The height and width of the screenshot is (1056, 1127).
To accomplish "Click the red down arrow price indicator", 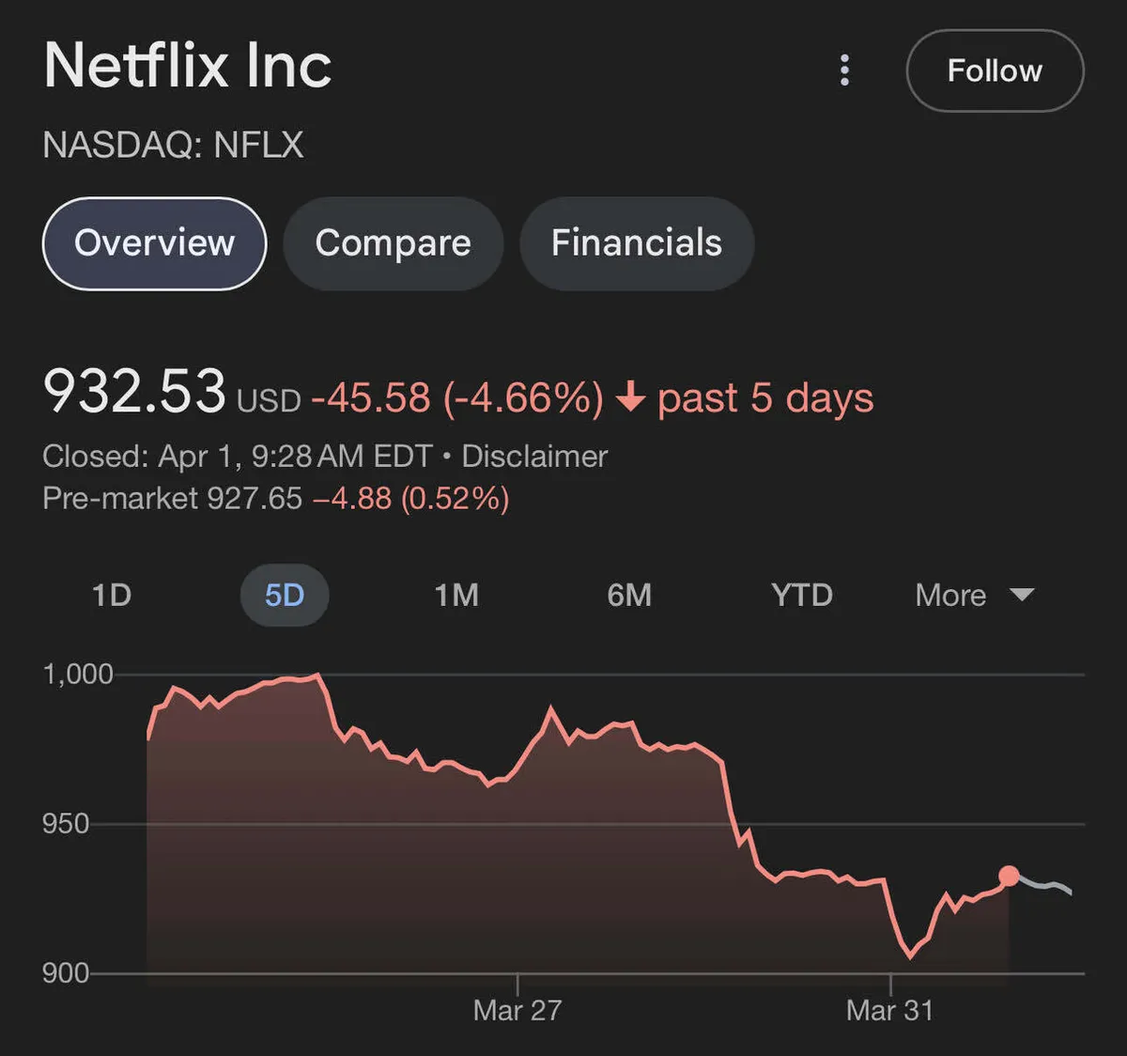I will pos(630,397).
